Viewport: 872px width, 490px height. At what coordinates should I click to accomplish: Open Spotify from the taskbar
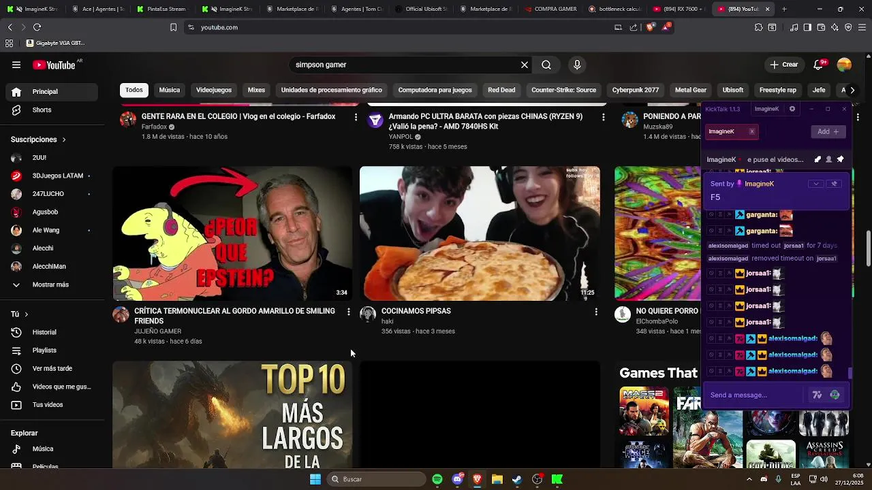tap(437, 479)
